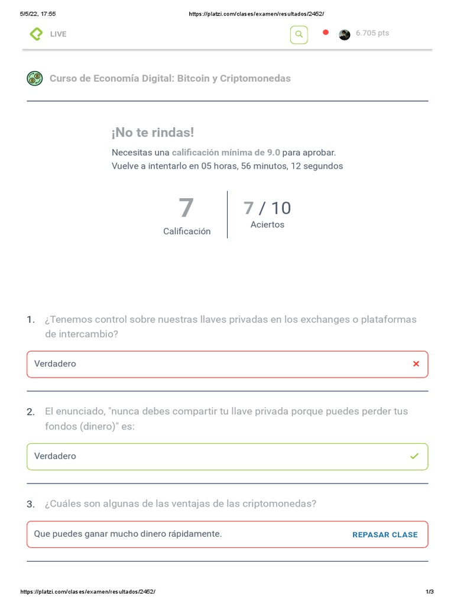Open Curso de Economía Digital course title

coord(170,79)
